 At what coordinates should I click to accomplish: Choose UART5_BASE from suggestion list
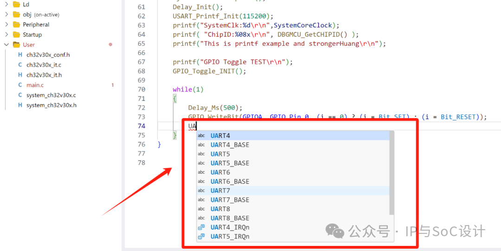(x=293, y=163)
